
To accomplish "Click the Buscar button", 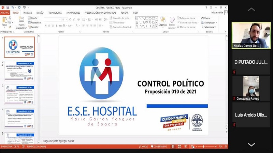I will 206,18.
